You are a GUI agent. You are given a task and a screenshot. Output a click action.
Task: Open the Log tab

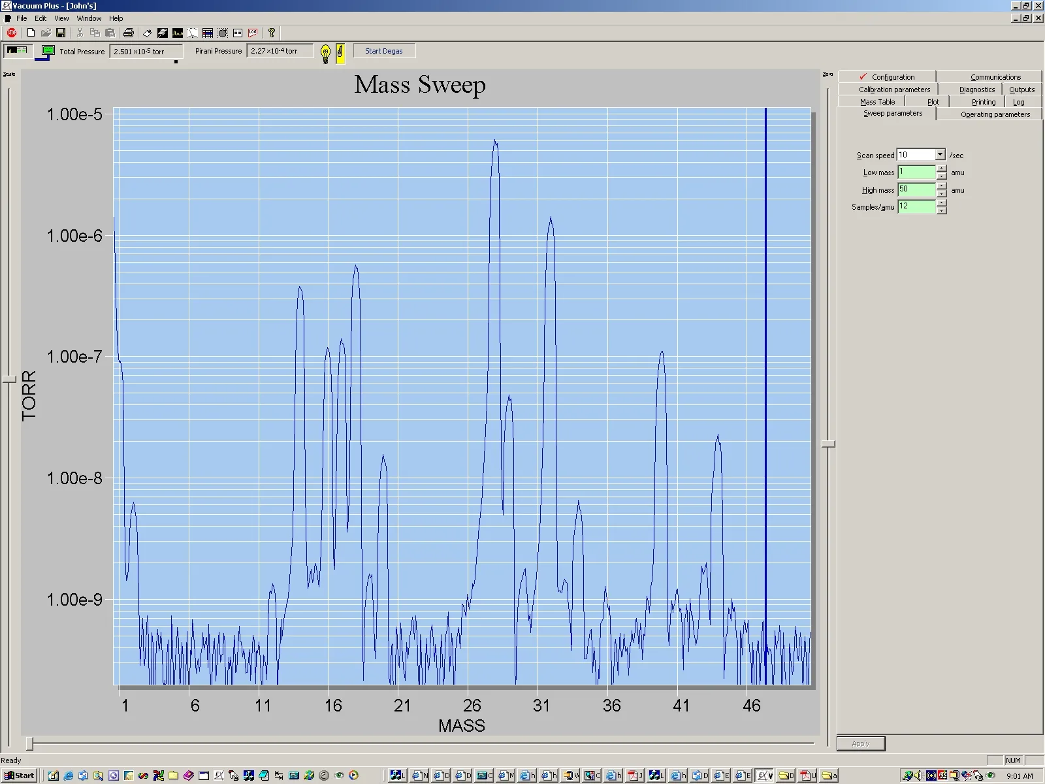[1023, 102]
